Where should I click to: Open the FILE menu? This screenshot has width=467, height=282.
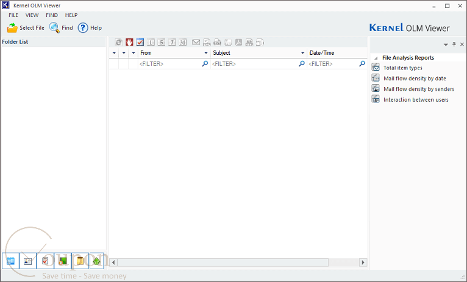coord(13,15)
